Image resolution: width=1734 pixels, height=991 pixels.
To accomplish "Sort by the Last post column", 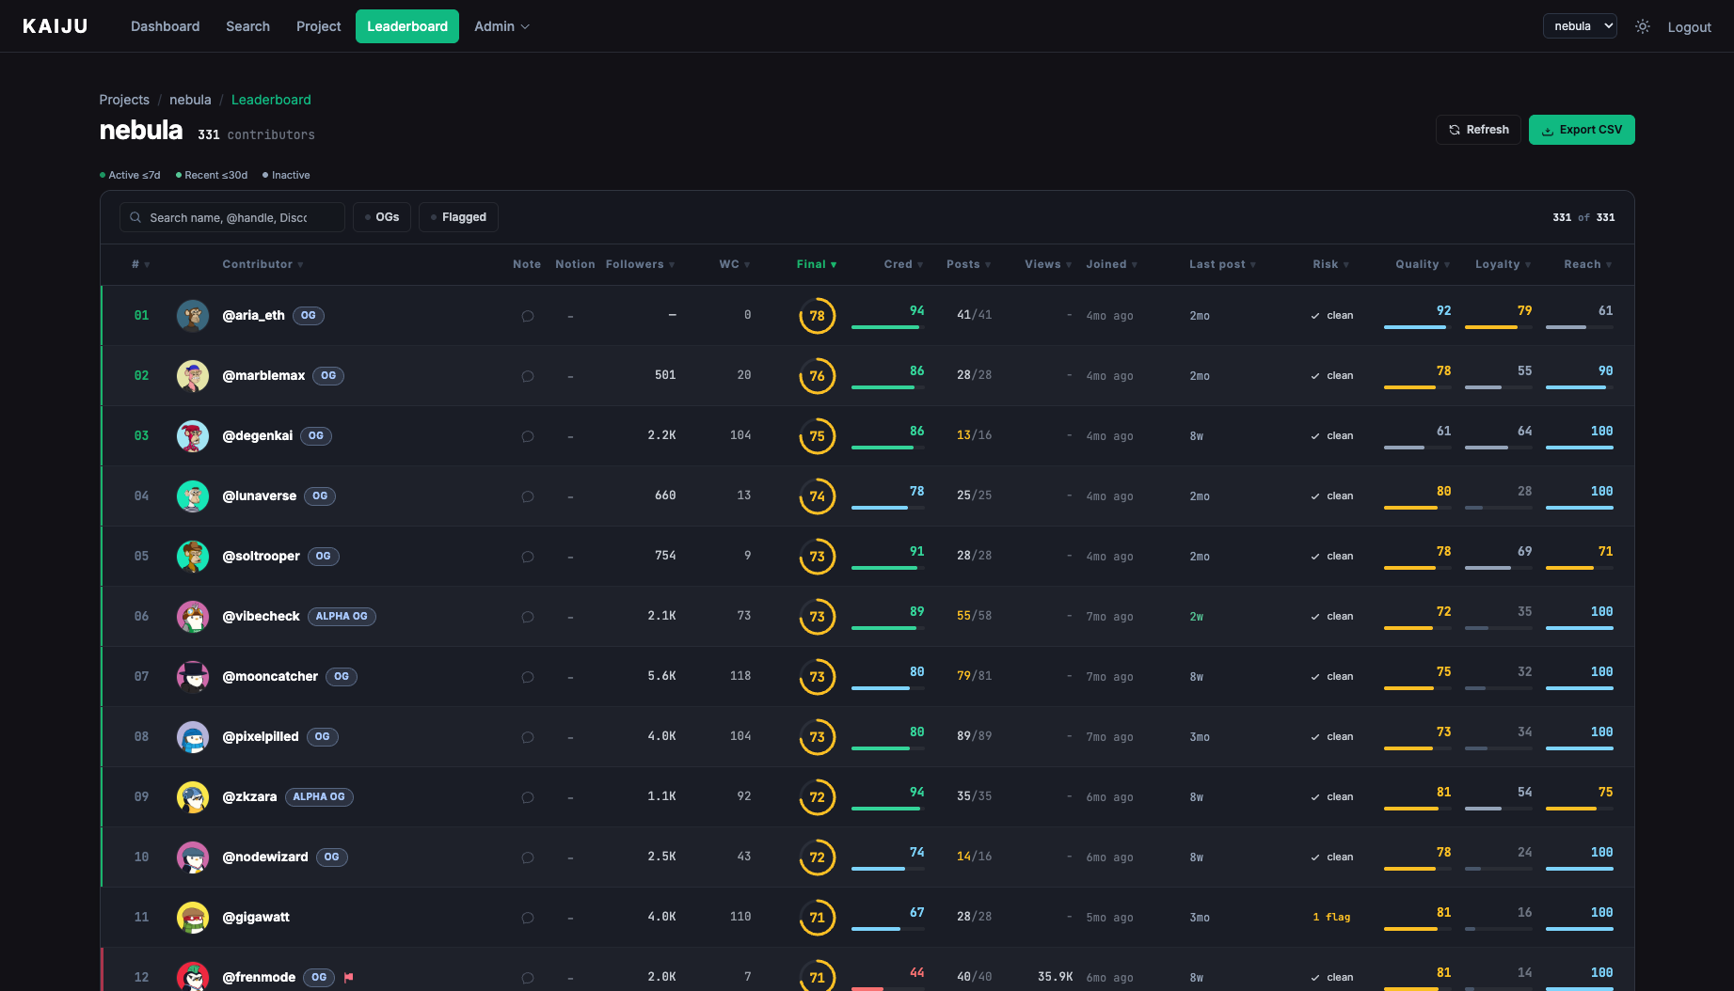I will coord(1222,264).
